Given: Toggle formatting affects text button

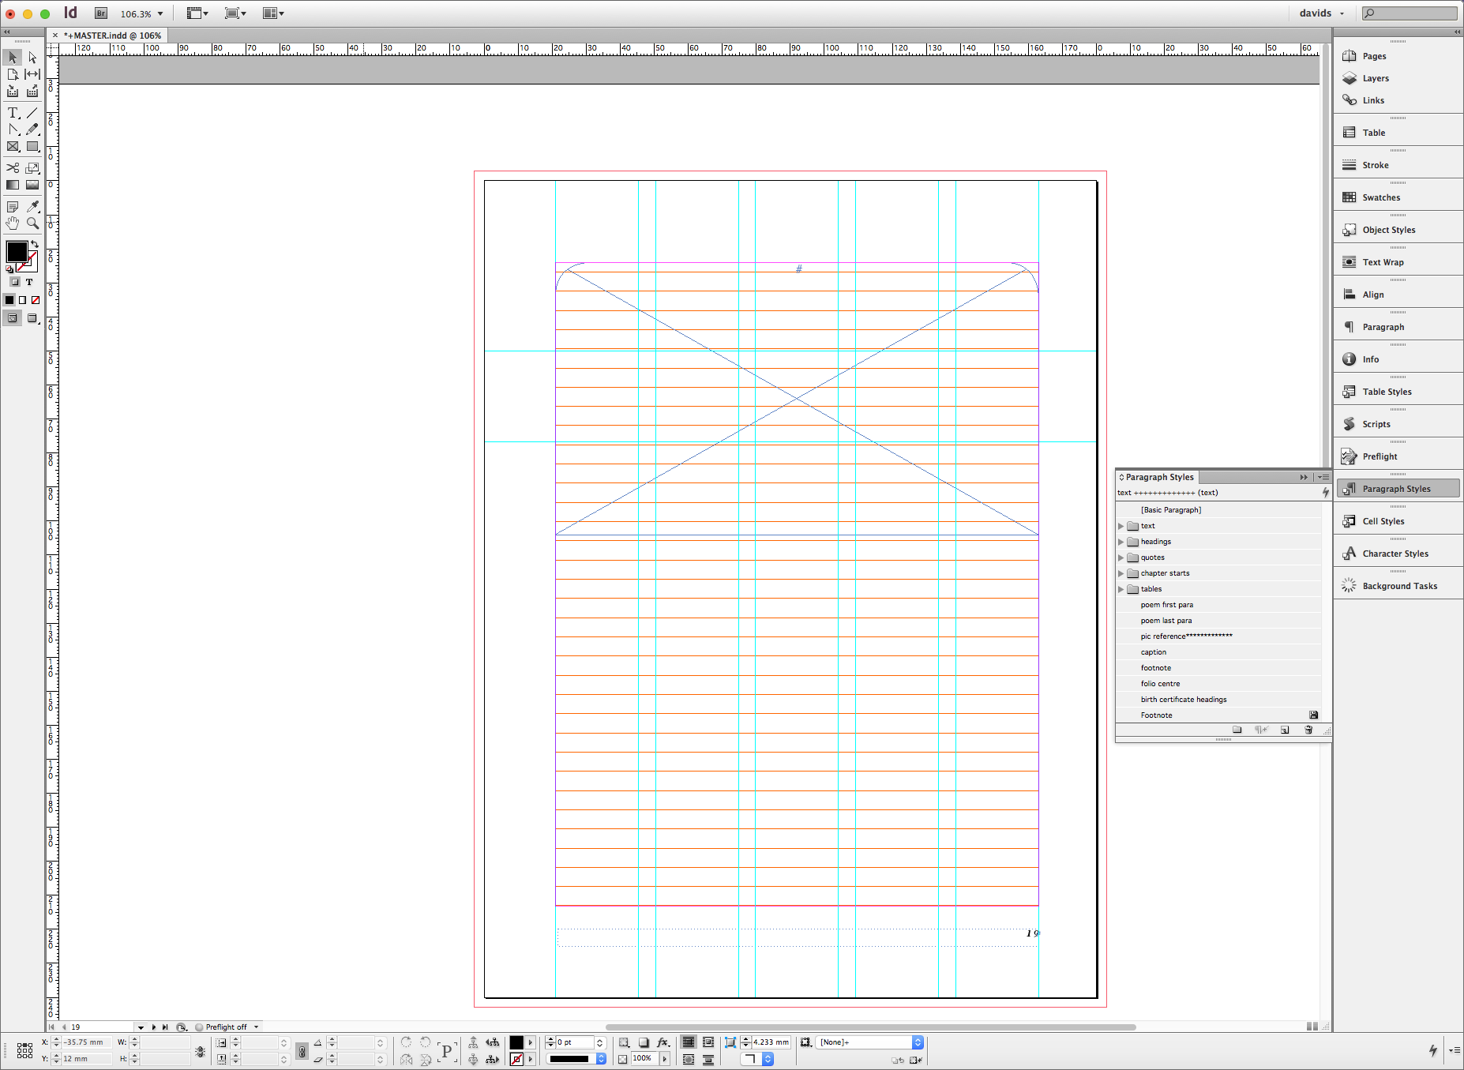Looking at the screenshot, I should (x=29, y=282).
